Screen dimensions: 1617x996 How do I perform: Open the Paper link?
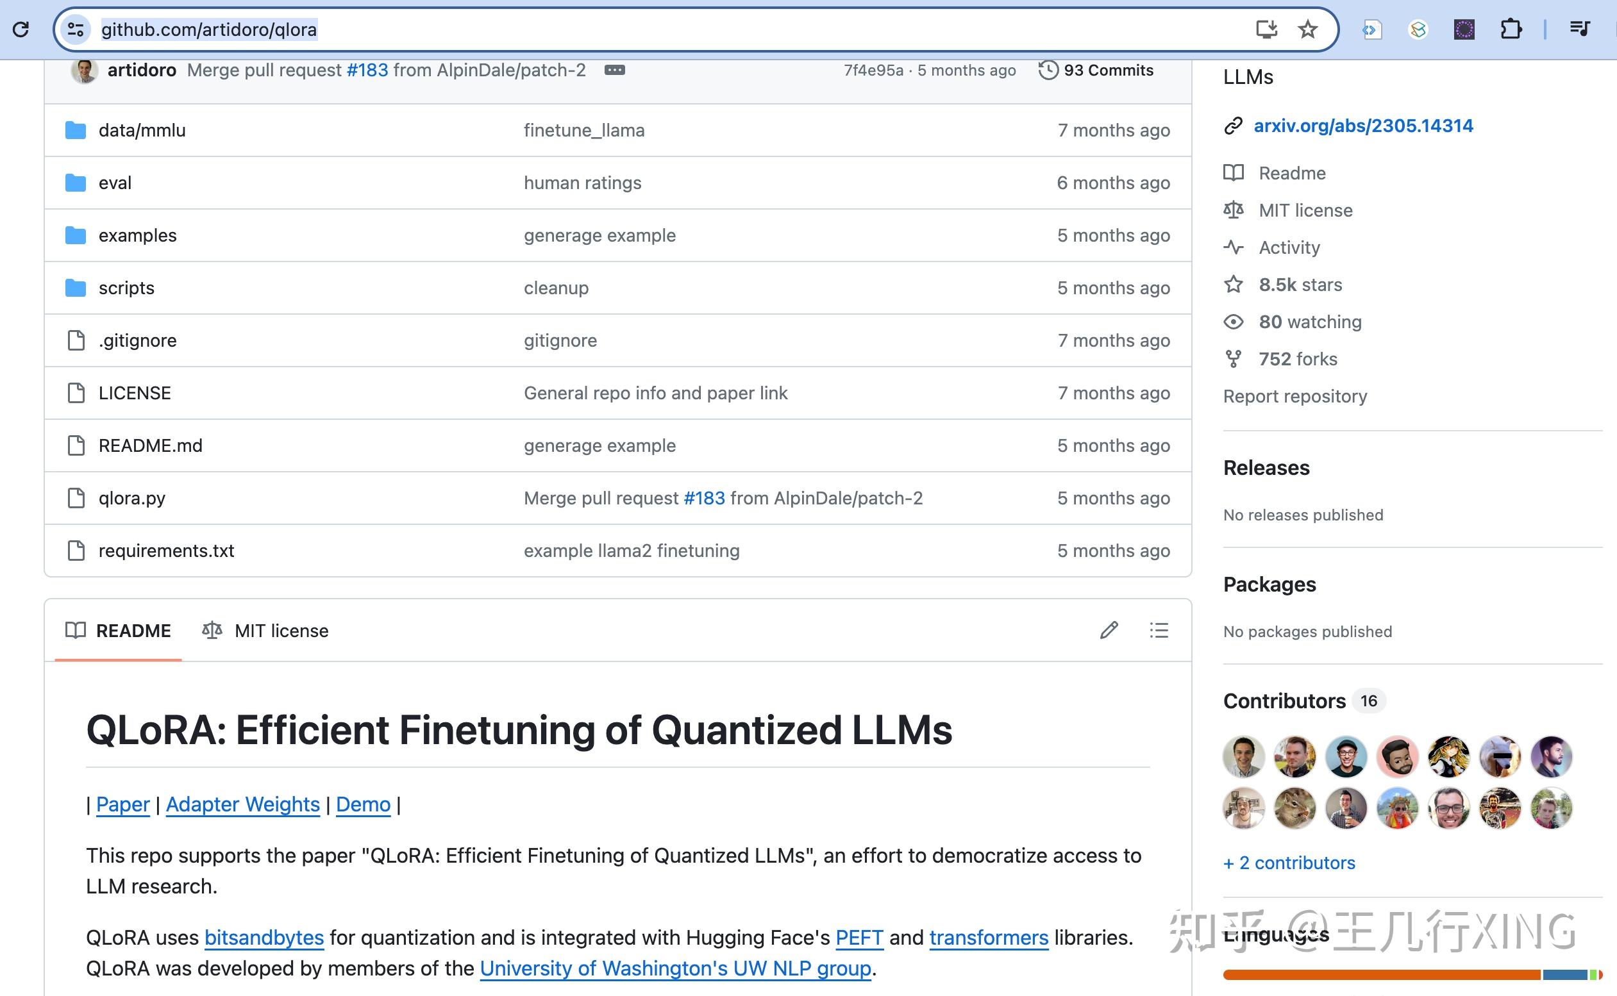122,804
